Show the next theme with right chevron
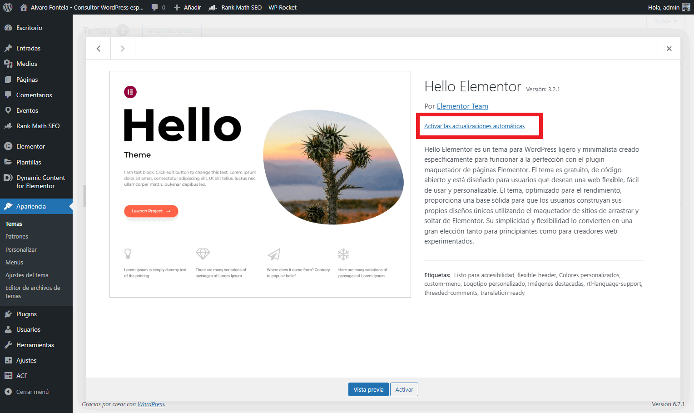The width and height of the screenshot is (694, 413). click(123, 49)
